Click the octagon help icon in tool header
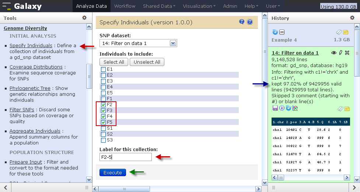 point(249,22)
